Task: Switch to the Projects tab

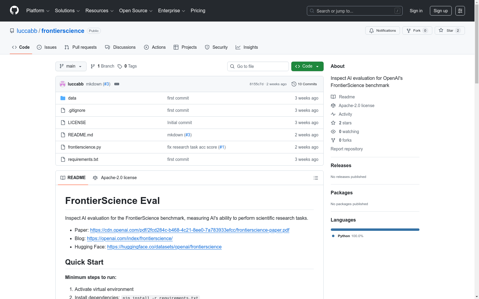Action: pyautogui.click(x=185, y=47)
